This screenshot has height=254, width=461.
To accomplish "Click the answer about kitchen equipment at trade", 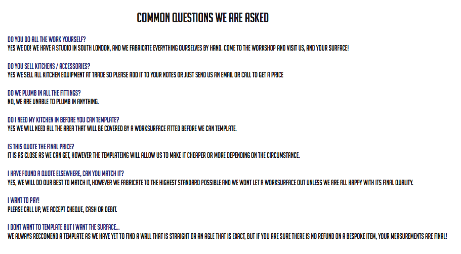I will click(146, 75).
